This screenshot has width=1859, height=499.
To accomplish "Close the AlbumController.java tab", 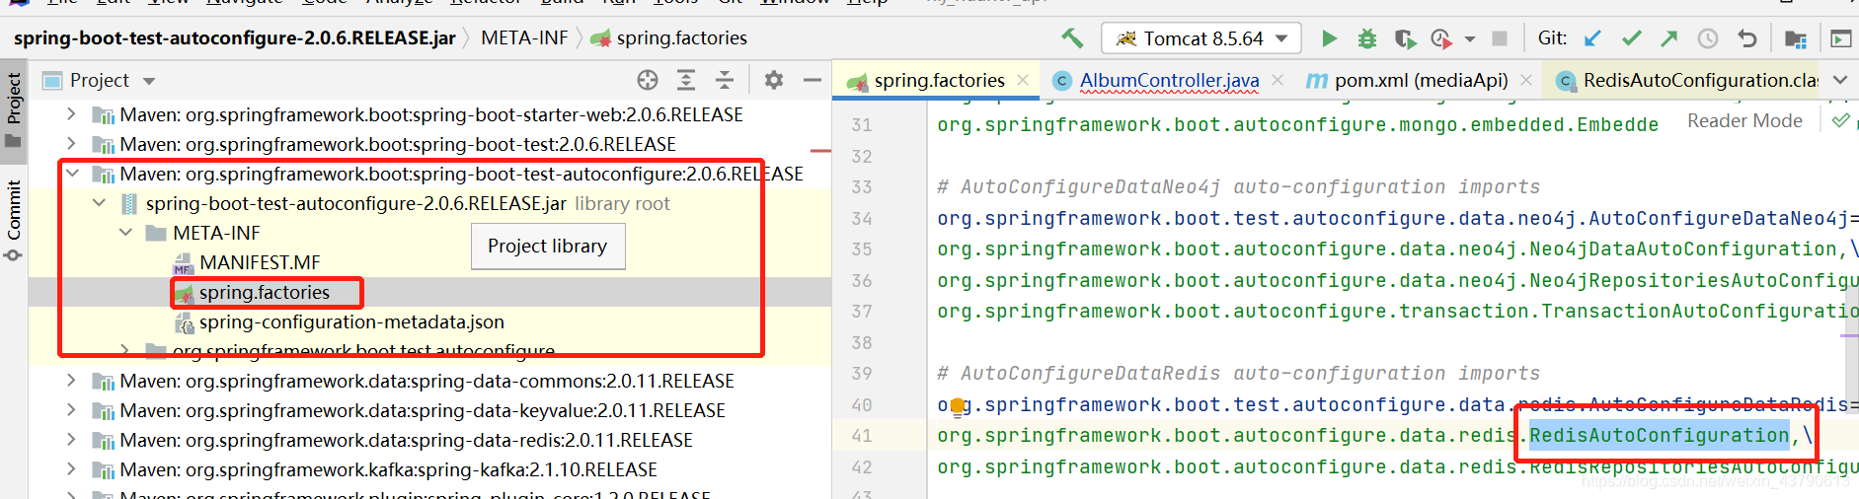I will pyautogui.click(x=1278, y=80).
